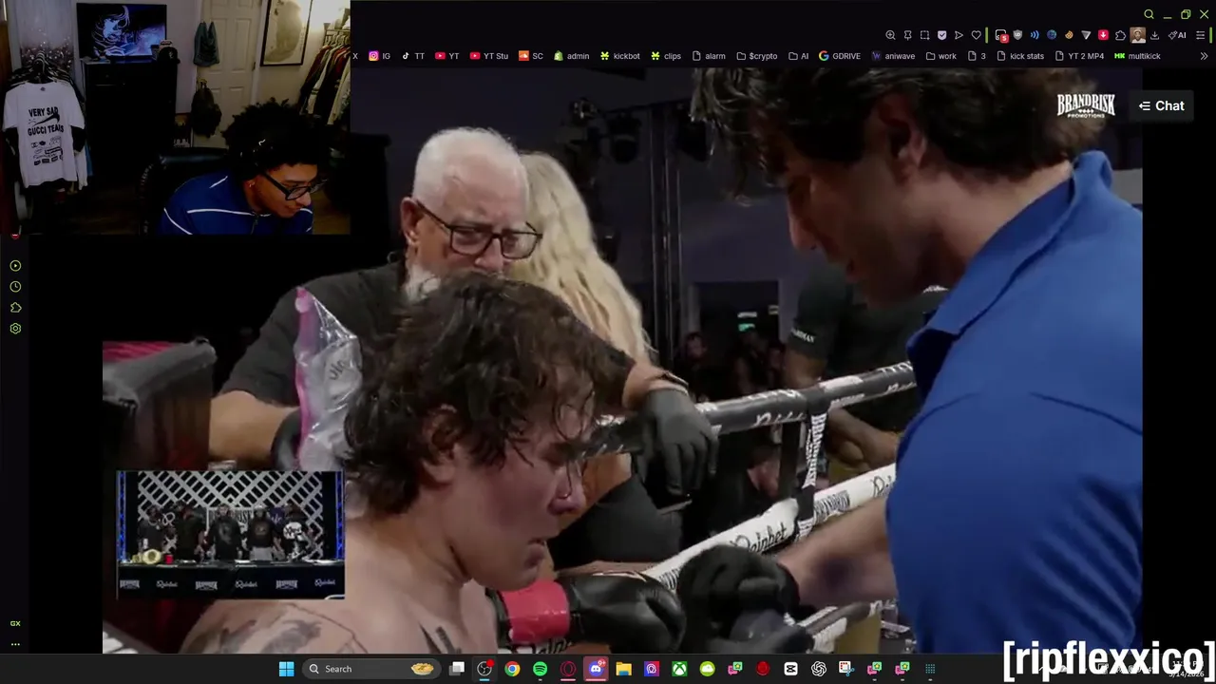This screenshot has width=1216, height=684.
Task: Click the taskbar Search box
Action: 370,669
